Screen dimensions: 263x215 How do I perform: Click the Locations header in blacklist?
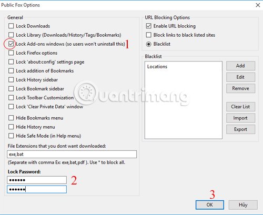click(157, 67)
